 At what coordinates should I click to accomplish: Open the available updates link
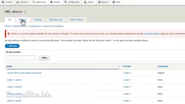click(152, 34)
